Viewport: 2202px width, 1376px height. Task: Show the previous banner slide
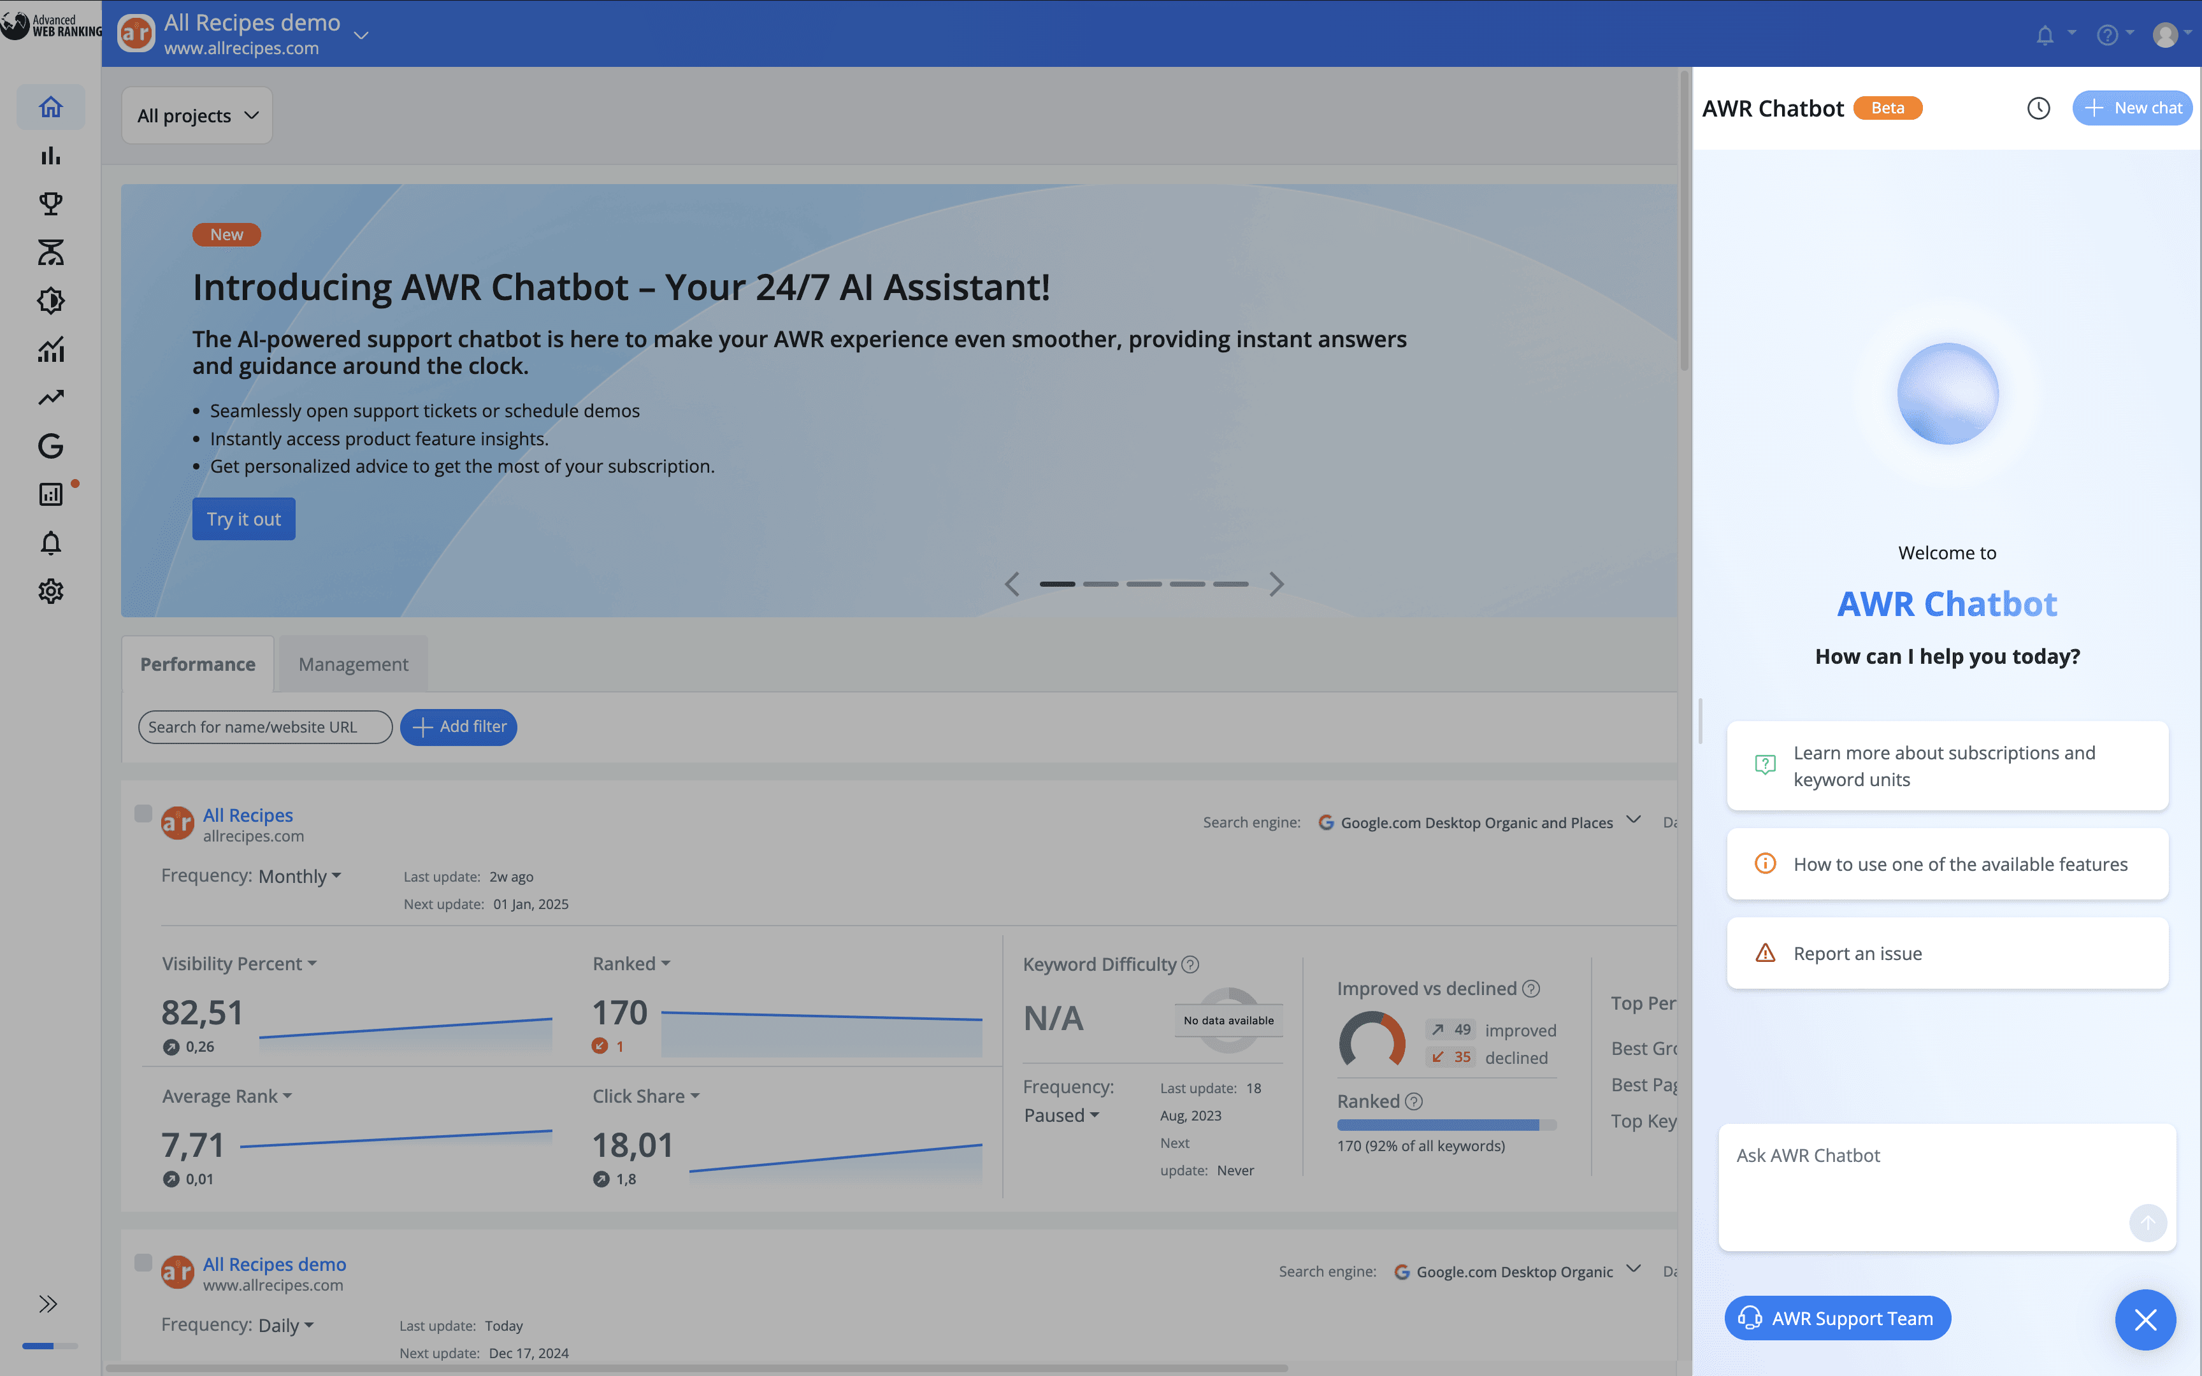pyautogui.click(x=1012, y=584)
